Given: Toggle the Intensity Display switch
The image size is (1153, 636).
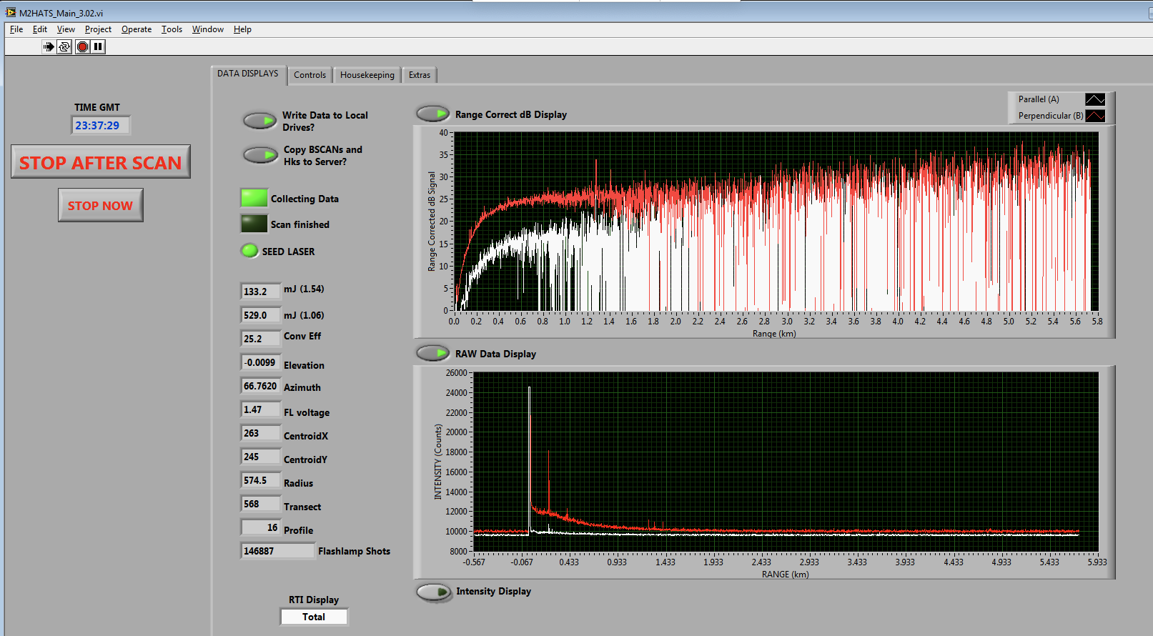Looking at the screenshot, I should tap(434, 592).
